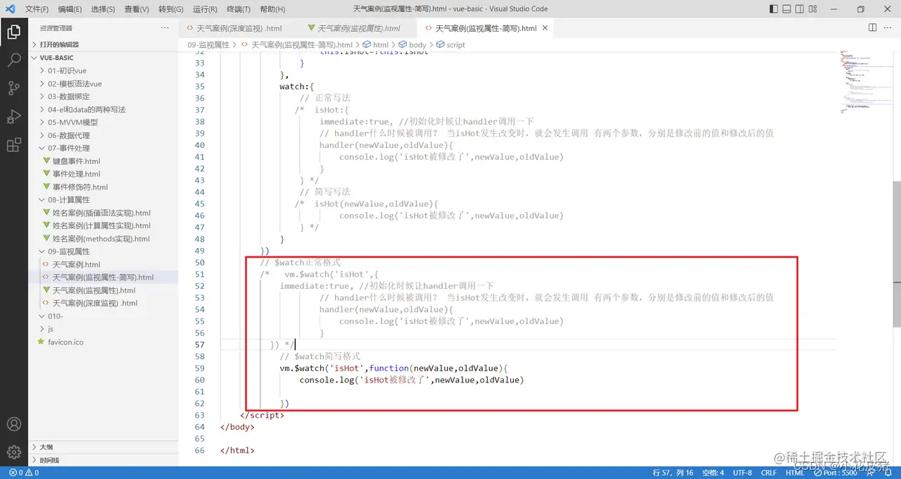
Task: Change line ending via CRLF
Action: point(769,473)
